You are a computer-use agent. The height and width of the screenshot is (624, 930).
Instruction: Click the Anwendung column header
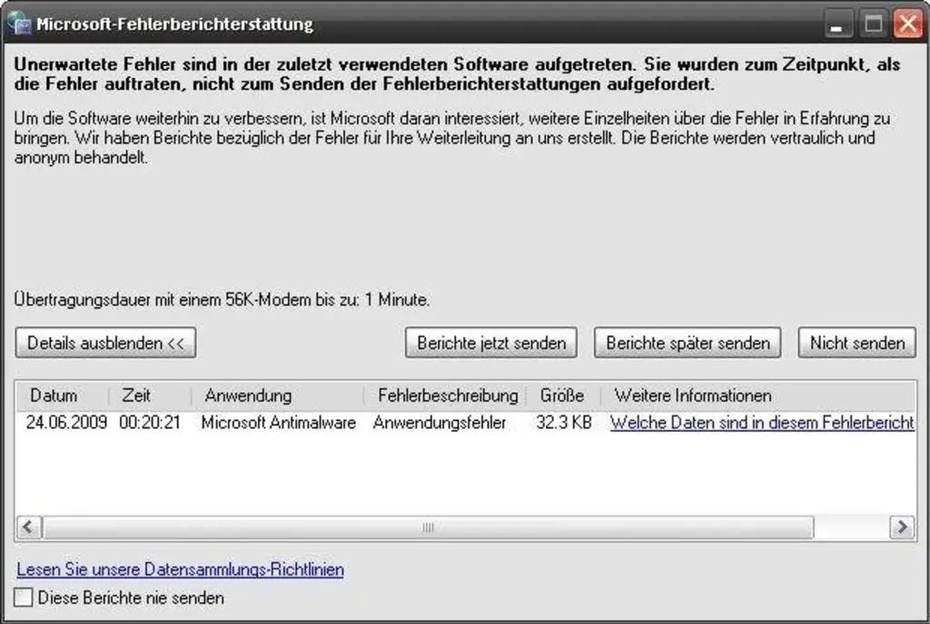pyautogui.click(x=248, y=395)
